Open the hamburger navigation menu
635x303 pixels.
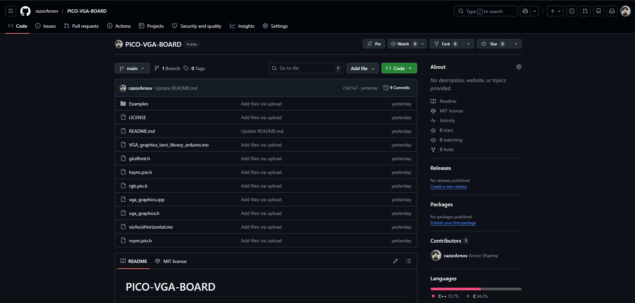11,11
